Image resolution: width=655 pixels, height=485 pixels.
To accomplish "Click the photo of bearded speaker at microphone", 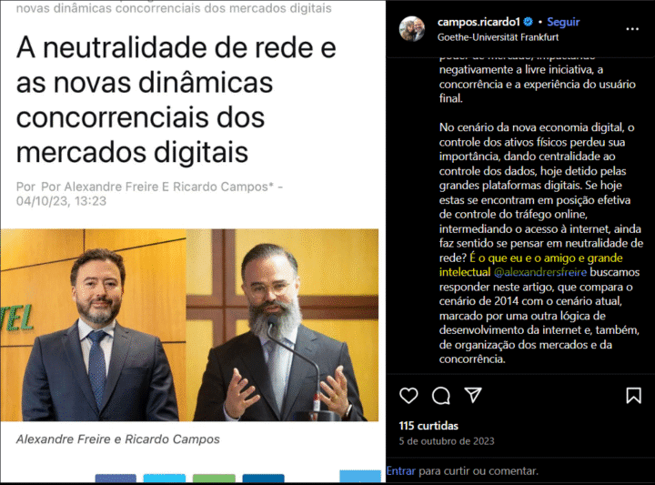I will click(282, 325).
